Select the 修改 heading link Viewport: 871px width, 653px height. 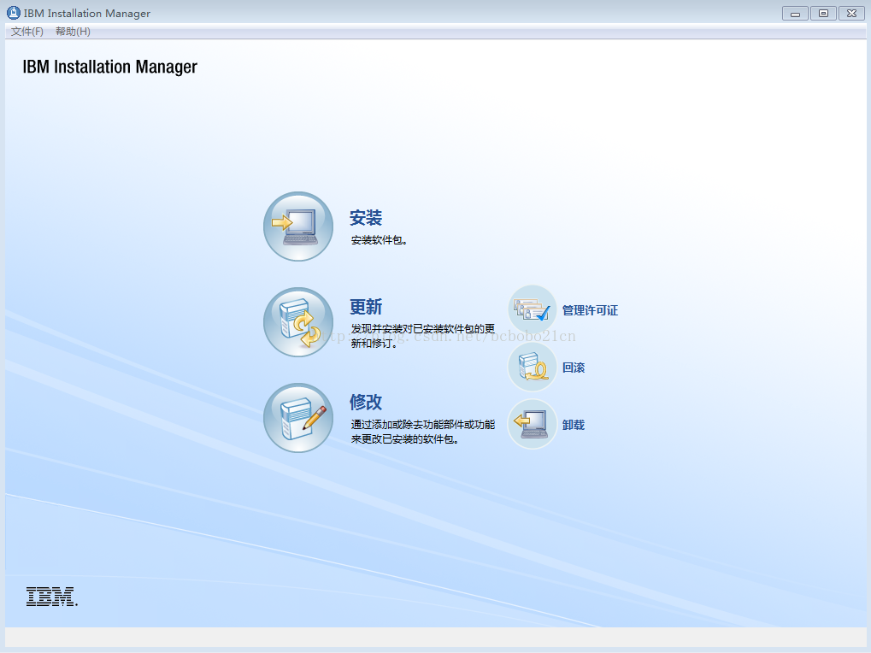[366, 402]
